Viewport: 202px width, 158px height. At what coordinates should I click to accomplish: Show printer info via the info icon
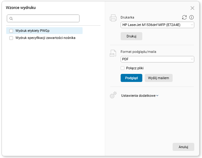click(x=191, y=18)
